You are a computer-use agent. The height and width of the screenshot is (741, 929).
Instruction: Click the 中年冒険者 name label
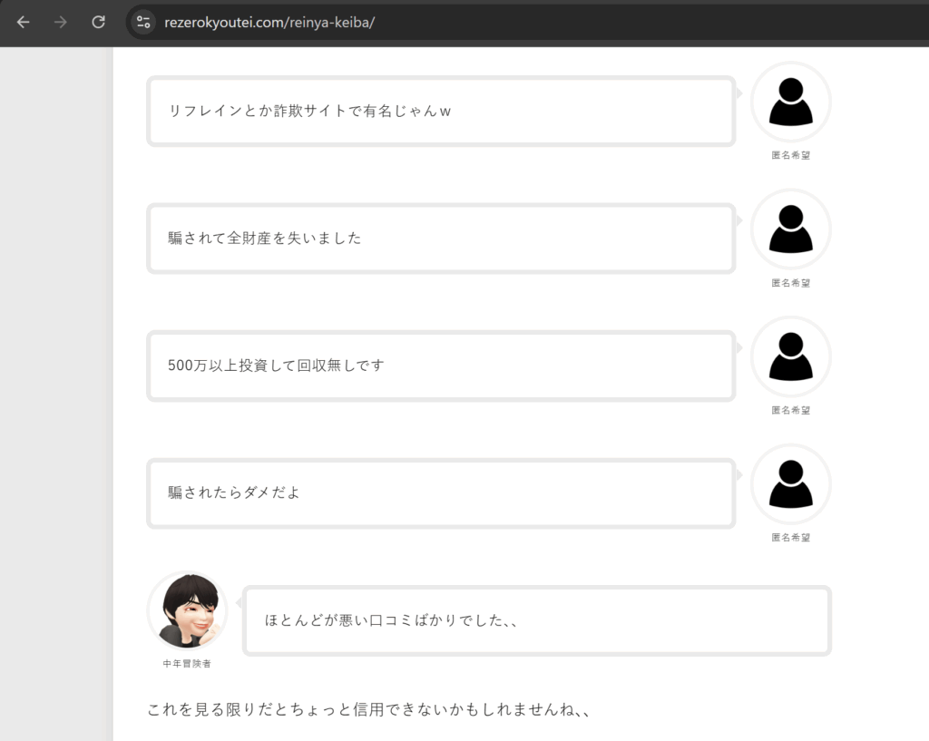pos(187,664)
